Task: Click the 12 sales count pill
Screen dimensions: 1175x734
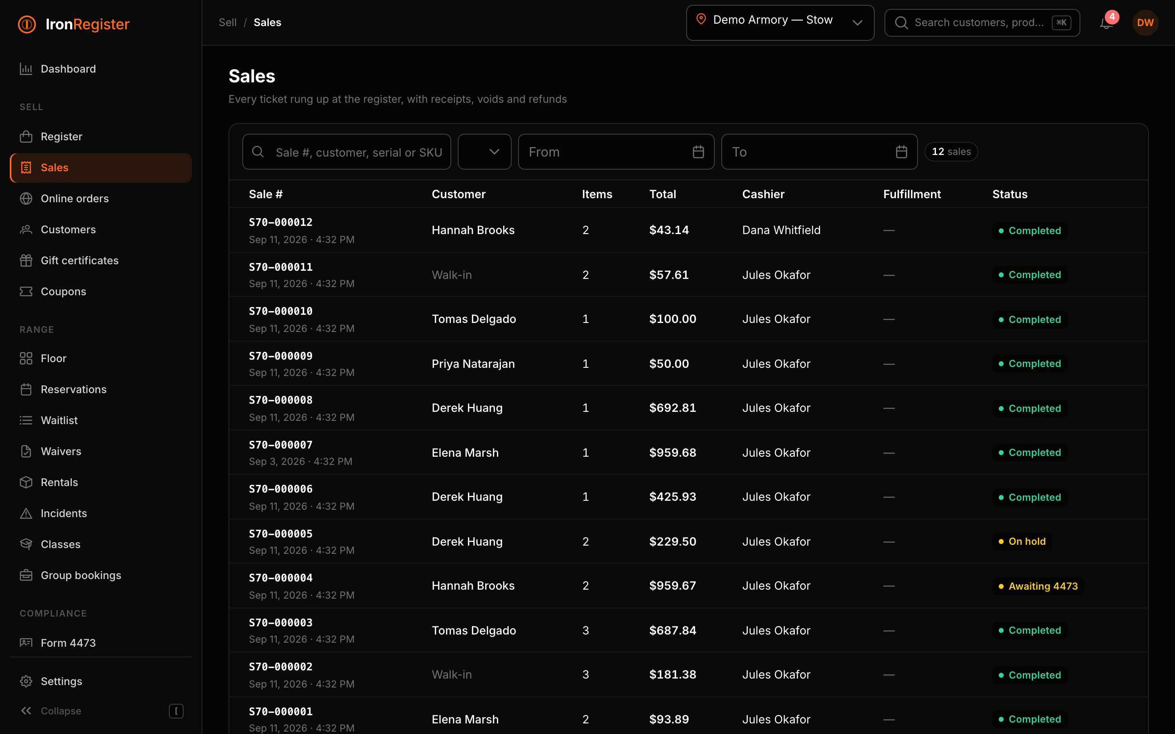Action: coord(951,152)
